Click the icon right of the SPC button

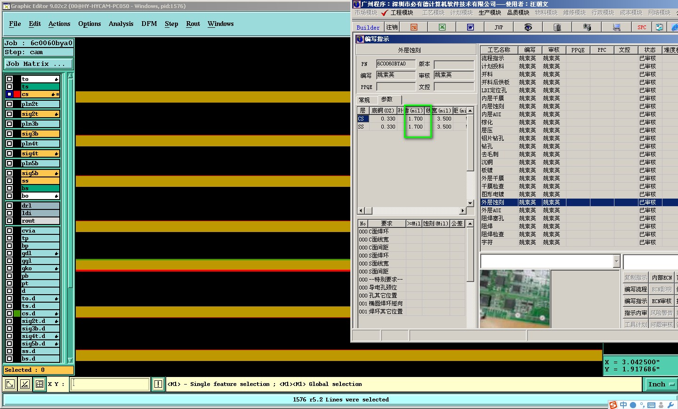(659, 27)
